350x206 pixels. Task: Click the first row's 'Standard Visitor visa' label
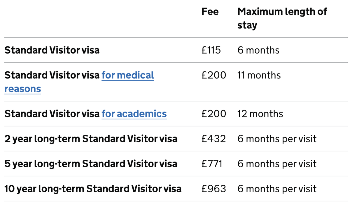(x=52, y=50)
